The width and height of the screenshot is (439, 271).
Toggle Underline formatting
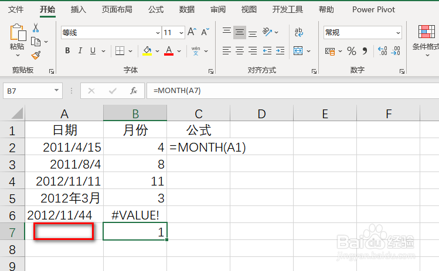click(x=93, y=50)
